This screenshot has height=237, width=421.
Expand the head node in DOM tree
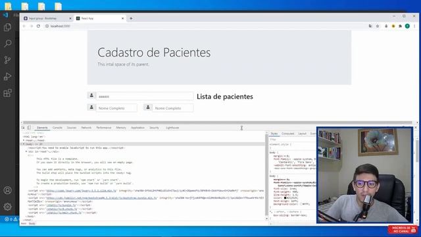coord(24,140)
